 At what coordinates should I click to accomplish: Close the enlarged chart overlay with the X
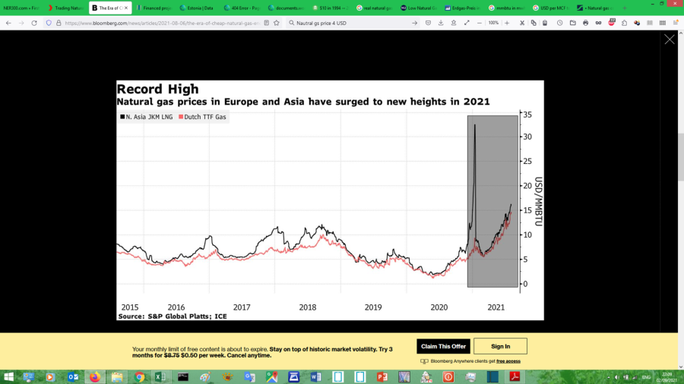[x=669, y=39]
